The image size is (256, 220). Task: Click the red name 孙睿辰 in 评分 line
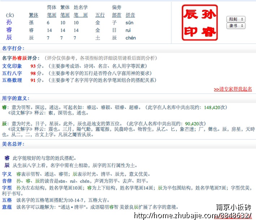[x=20, y=58]
